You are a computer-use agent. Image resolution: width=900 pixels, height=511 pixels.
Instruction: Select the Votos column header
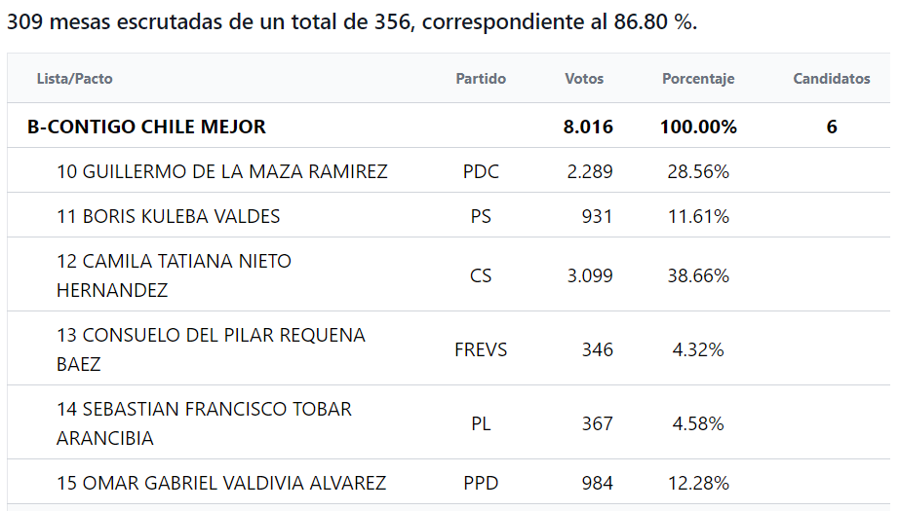[x=584, y=79]
